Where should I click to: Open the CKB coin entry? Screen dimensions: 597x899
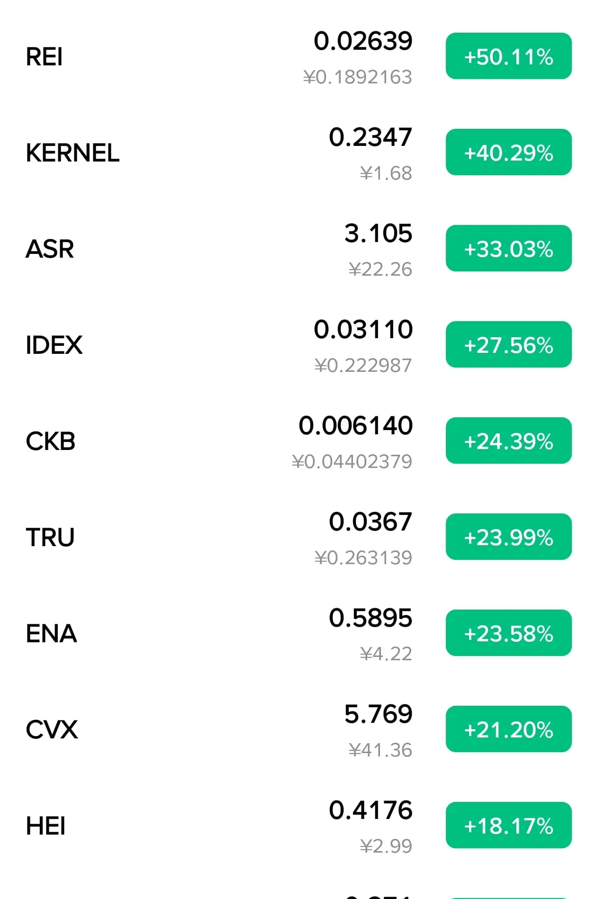[298, 441]
